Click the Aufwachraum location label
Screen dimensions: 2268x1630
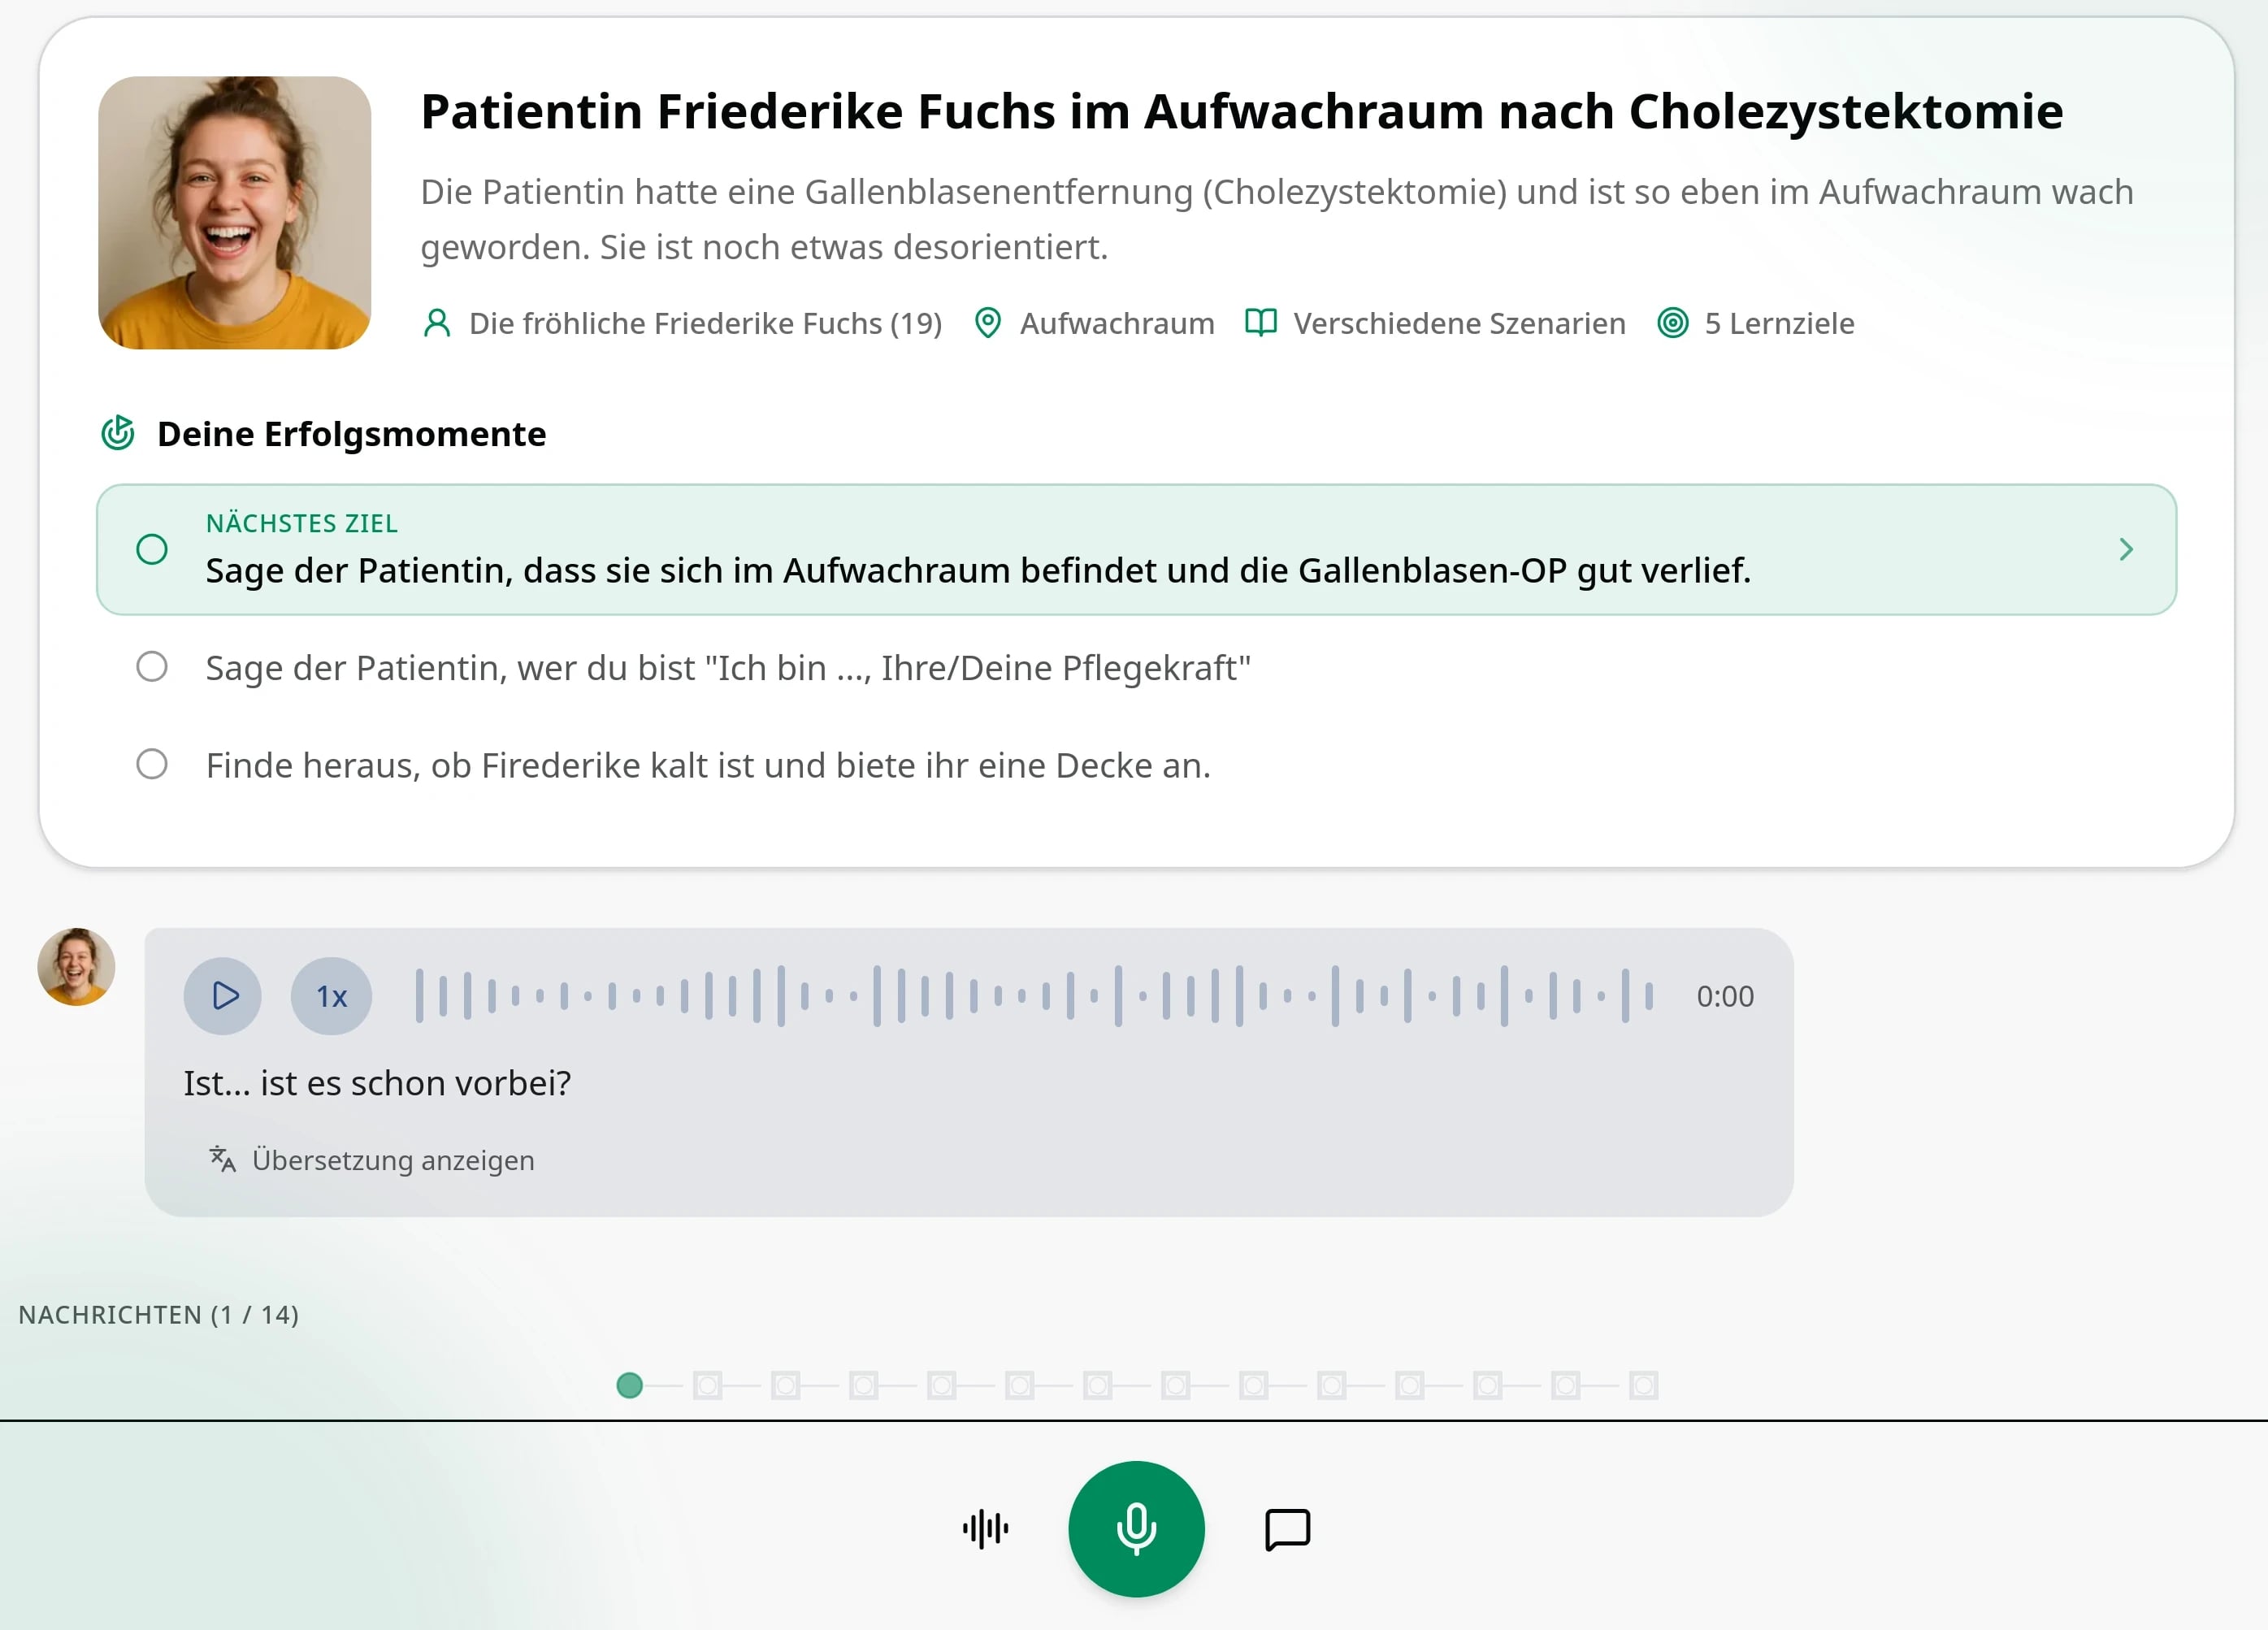coord(1117,323)
